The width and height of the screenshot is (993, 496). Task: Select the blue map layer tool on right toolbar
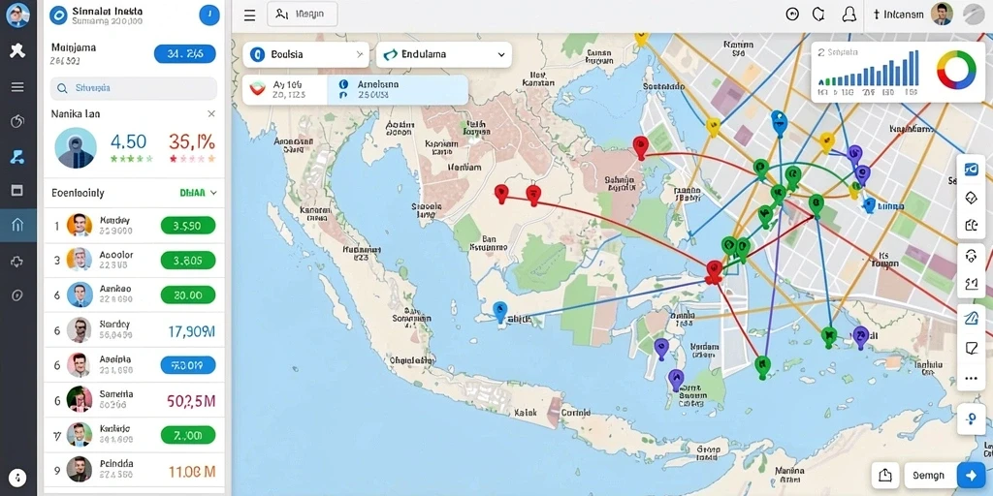pyautogui.click(x=971, y=169)
